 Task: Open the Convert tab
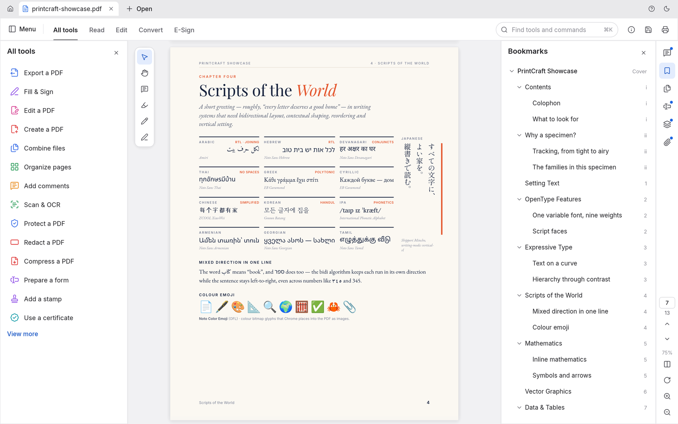[x=150, y=30]
